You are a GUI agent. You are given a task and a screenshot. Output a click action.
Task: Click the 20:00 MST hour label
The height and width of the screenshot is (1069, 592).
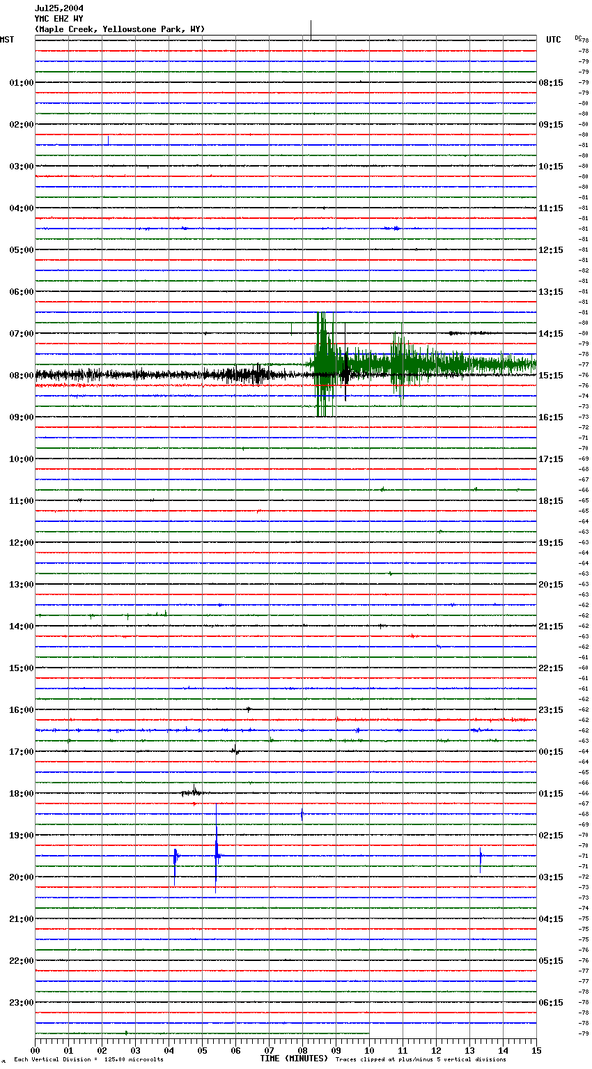tap(22, 877)
